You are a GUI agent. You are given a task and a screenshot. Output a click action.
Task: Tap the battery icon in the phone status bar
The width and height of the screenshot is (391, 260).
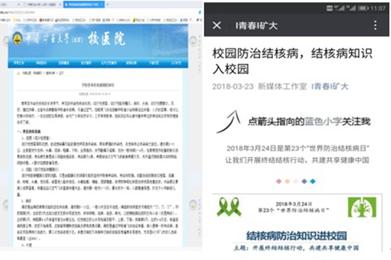click(363, 8)
